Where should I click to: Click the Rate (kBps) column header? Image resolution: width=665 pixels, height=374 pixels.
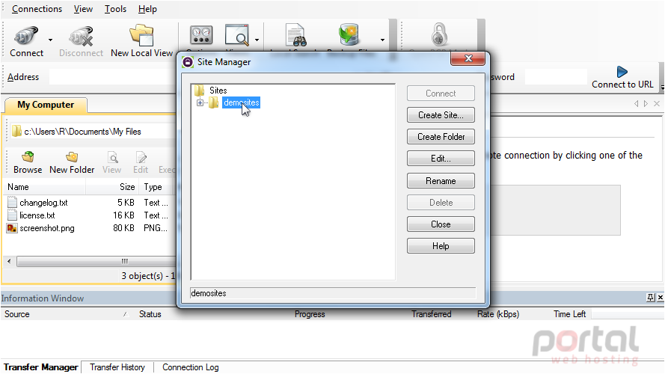[x=498, y=314]
